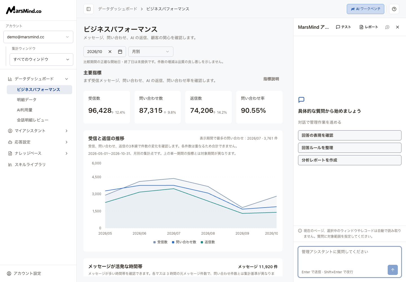This screenshot has width=406, height=282.
Task: Expand the マイアシスタント chevron
Action: coord(67,131)
